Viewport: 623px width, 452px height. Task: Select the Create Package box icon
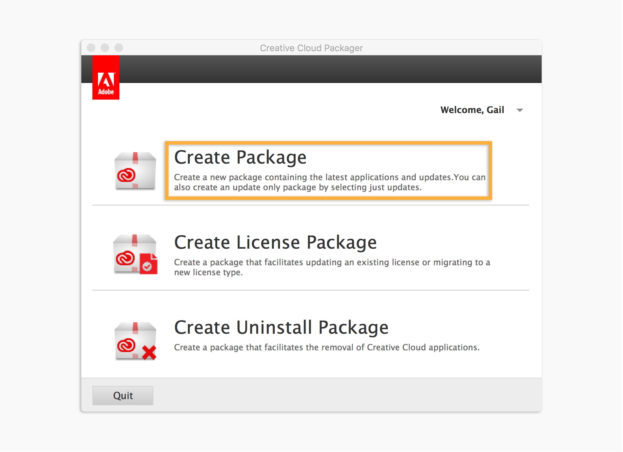pyautogui.click(x=135, y=172)
